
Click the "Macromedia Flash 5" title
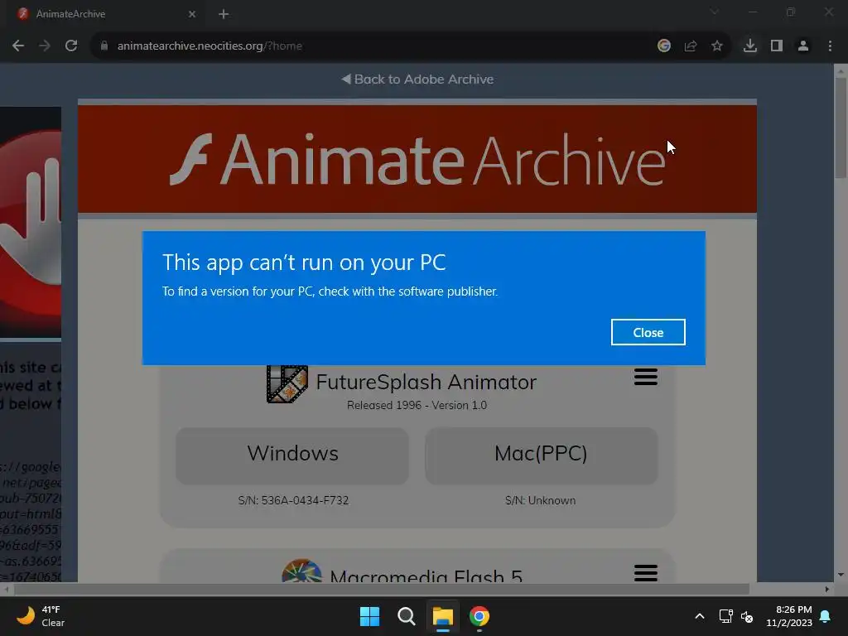pyautogui.click(x=426, y=575)
